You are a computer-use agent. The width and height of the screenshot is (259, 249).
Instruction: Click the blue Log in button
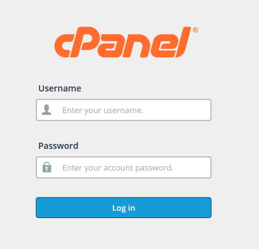(123, 208)
